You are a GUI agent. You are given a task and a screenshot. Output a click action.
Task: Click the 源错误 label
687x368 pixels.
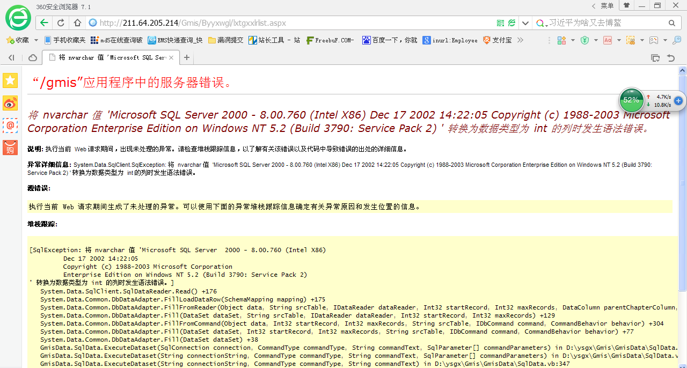click(x=39, y=188)
